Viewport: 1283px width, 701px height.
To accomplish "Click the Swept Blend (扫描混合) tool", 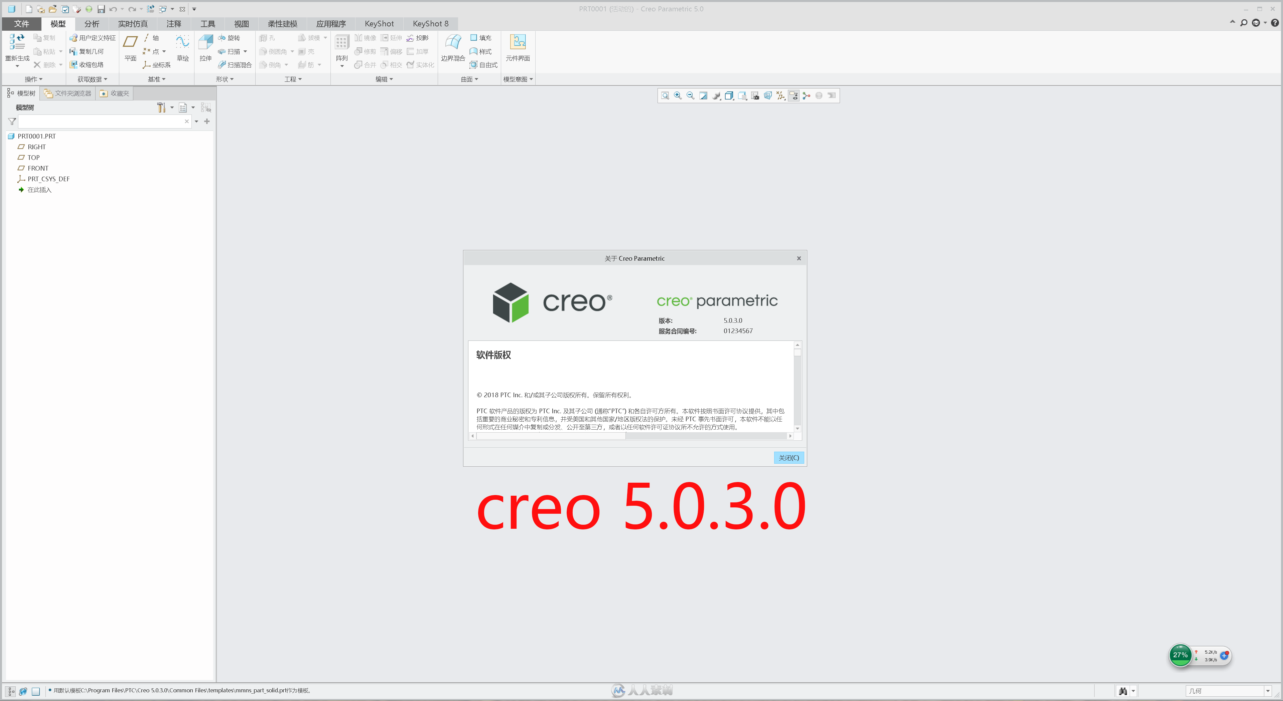I will [x=235, y=65].
